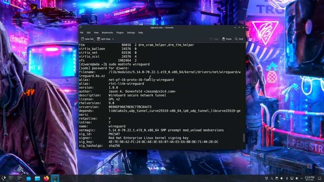Open the display configuration tray icon
This screenshot has height=182, width=324.
pyautogui.click(x=292, y=178)
